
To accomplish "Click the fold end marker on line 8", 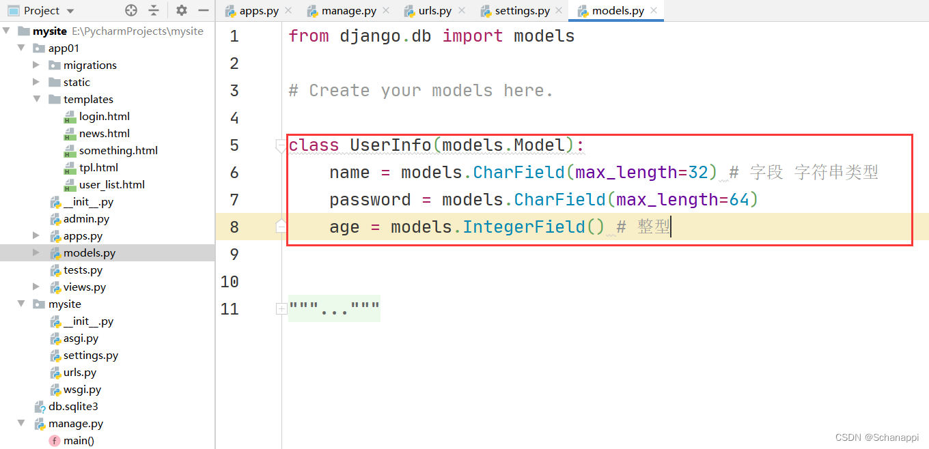I will (x=281, y=227).
